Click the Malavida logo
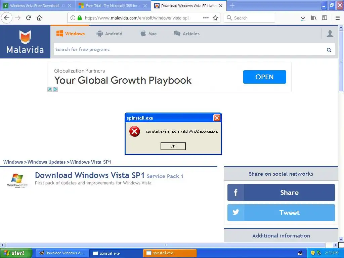This screenshot has width=344, height=258. tap(25, 42)
